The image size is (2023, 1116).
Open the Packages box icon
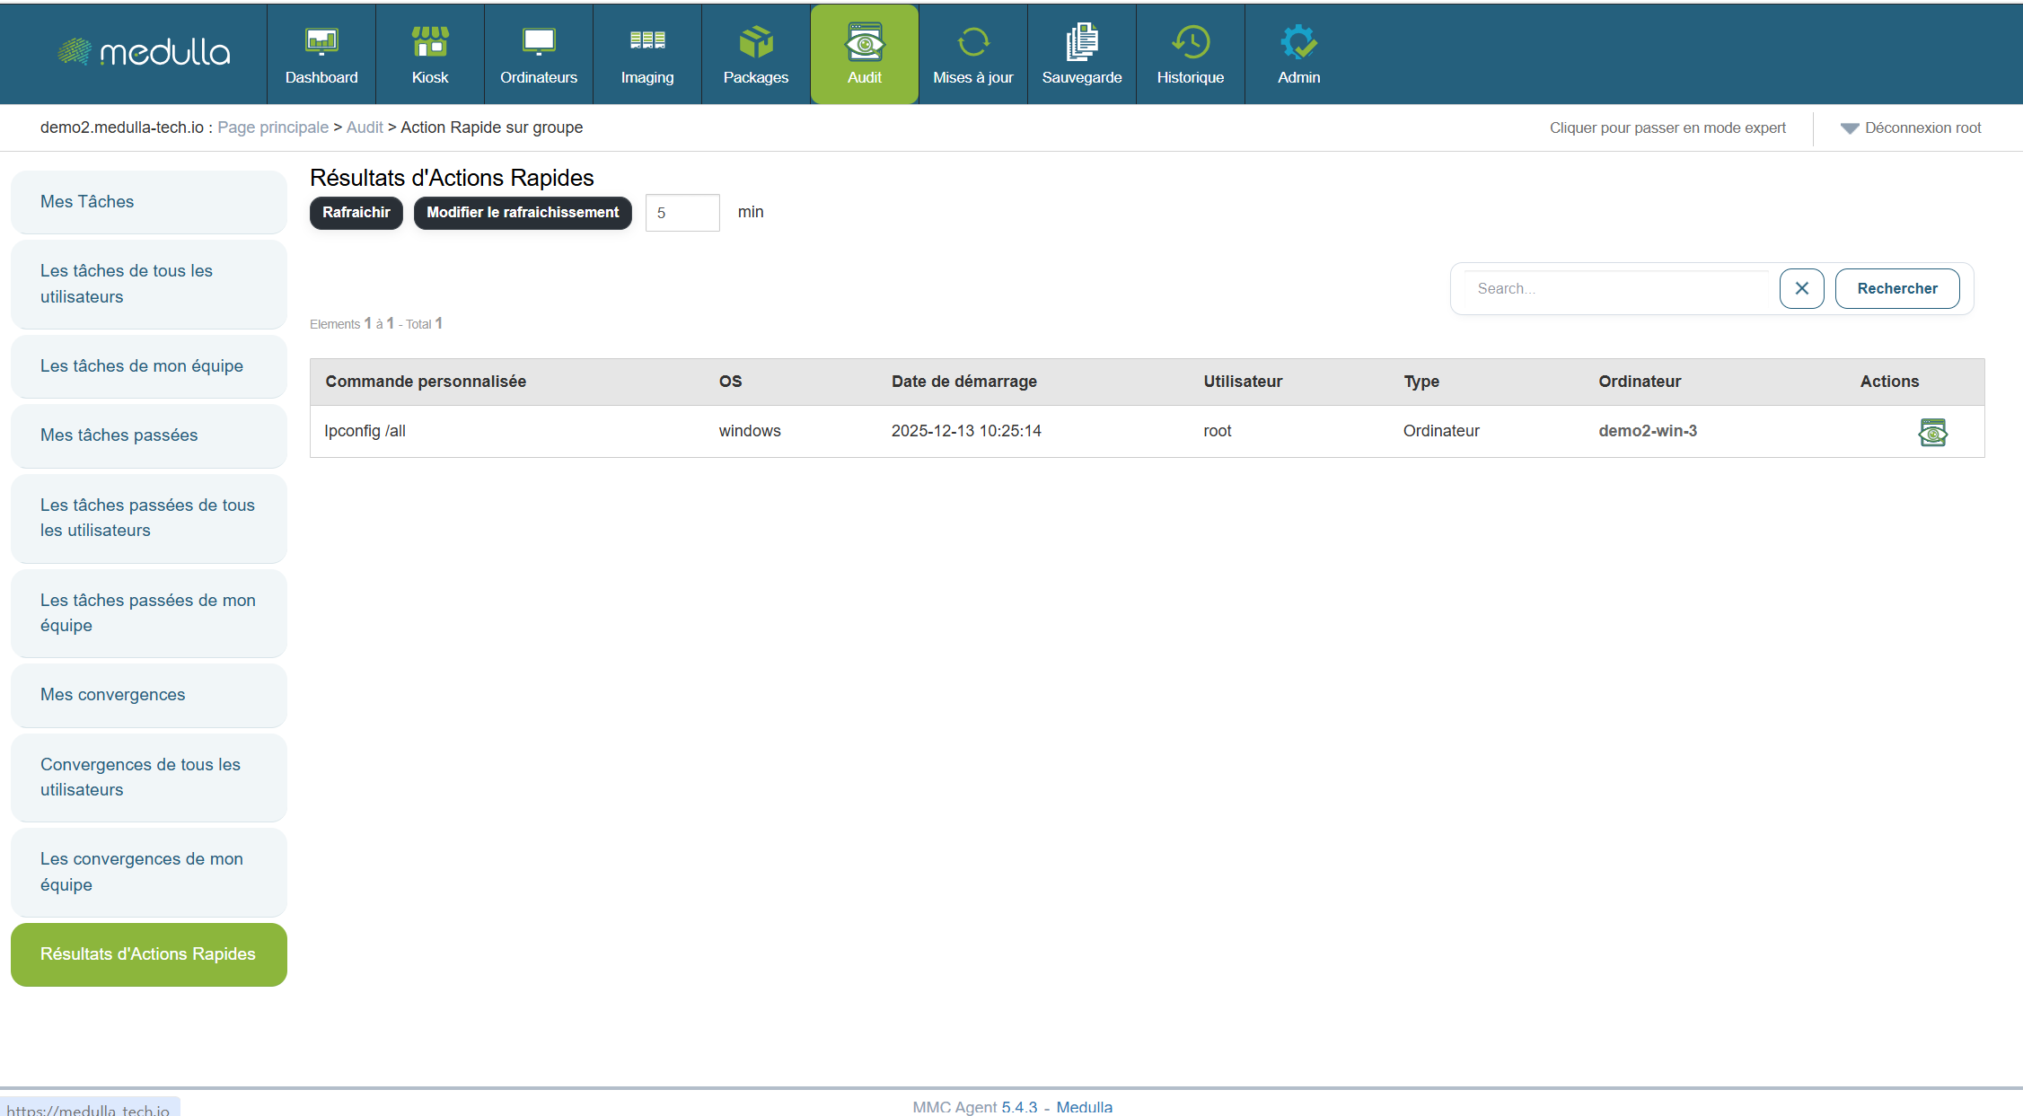click(x=756, y=42)
